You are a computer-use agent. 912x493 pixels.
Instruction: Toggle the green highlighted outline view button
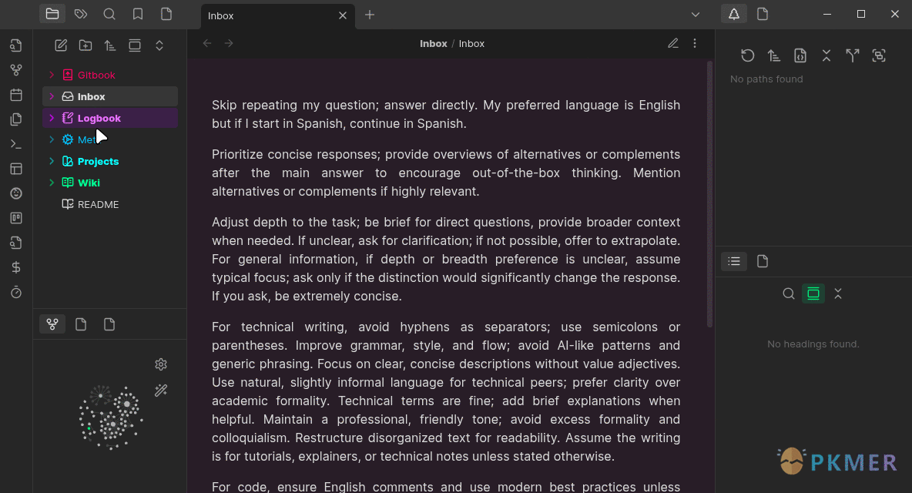813,293
